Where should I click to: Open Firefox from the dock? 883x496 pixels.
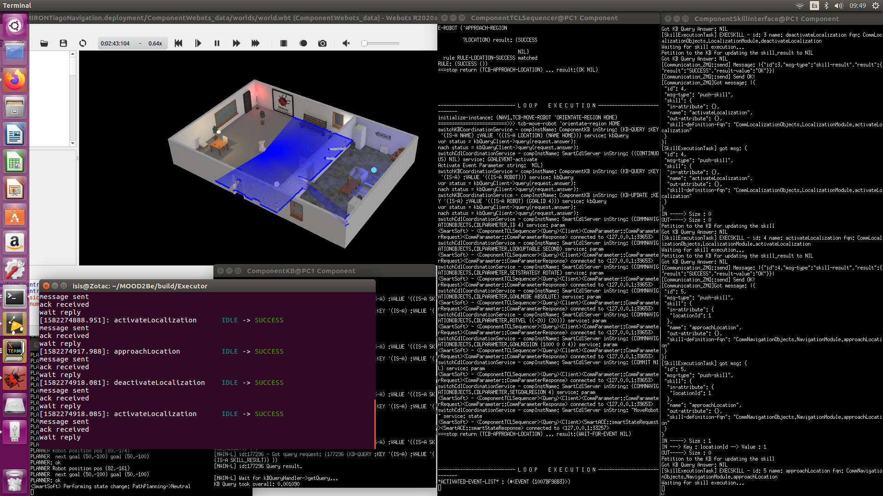pos(15,80)
